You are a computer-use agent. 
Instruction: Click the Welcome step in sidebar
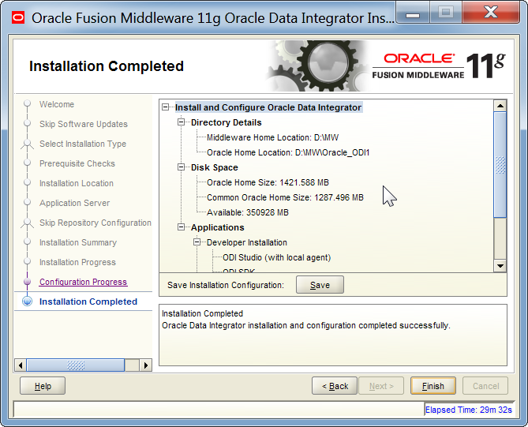point(57,104)
